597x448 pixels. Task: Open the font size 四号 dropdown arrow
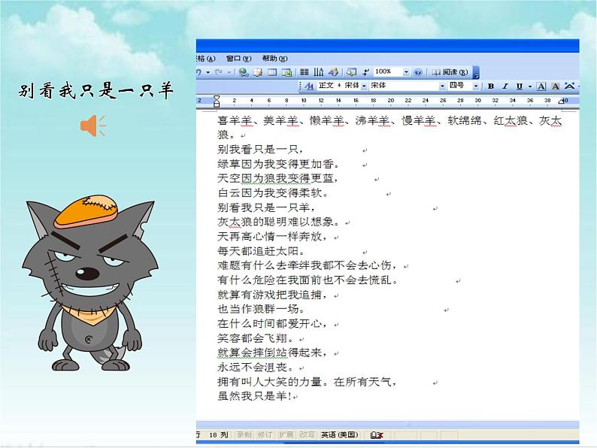(x=476, y=86)
